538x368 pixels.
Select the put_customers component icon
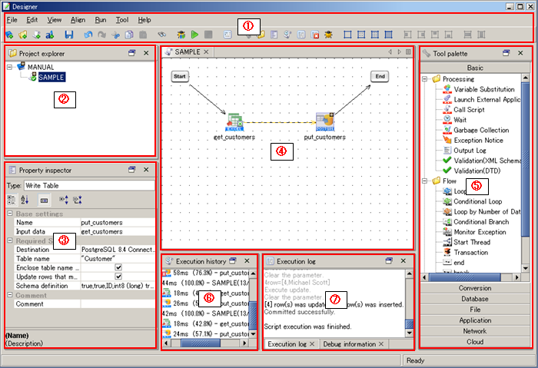(325, 121)
